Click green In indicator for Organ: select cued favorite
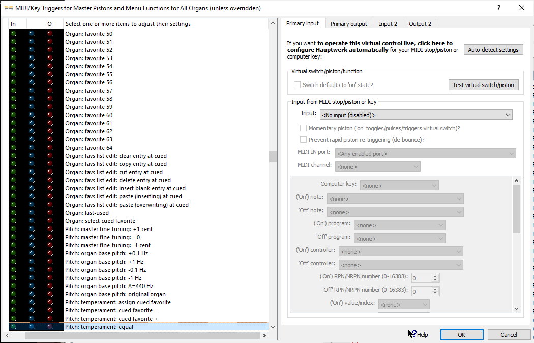 (x=13, y=221)
